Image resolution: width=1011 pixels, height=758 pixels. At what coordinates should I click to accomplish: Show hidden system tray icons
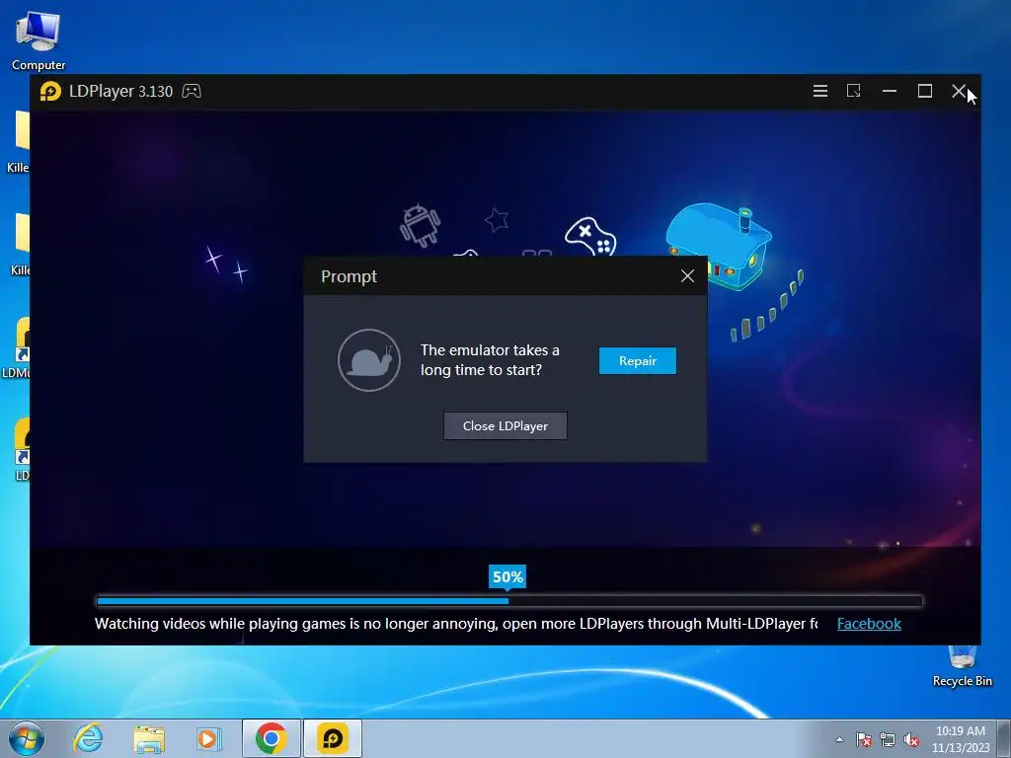[839, 739]
